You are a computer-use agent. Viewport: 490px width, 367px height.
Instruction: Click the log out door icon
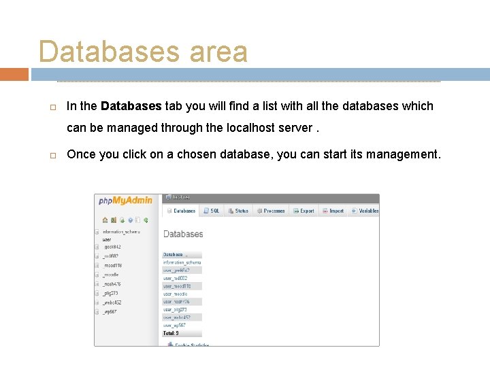point(114,220)
